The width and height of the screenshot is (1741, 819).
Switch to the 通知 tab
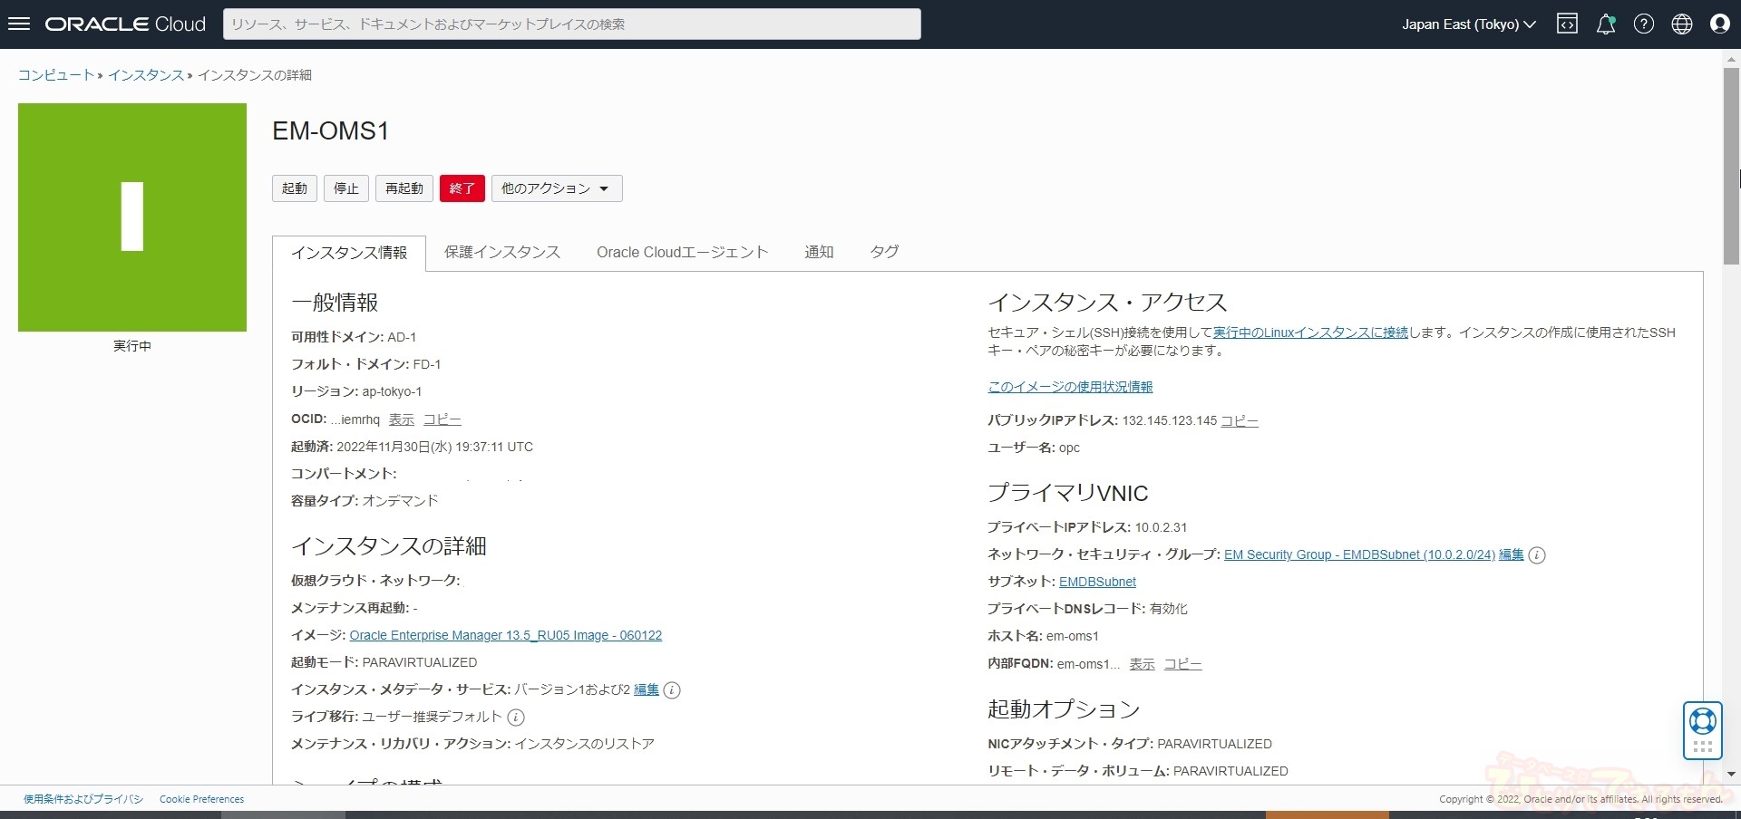coord(819,252)
